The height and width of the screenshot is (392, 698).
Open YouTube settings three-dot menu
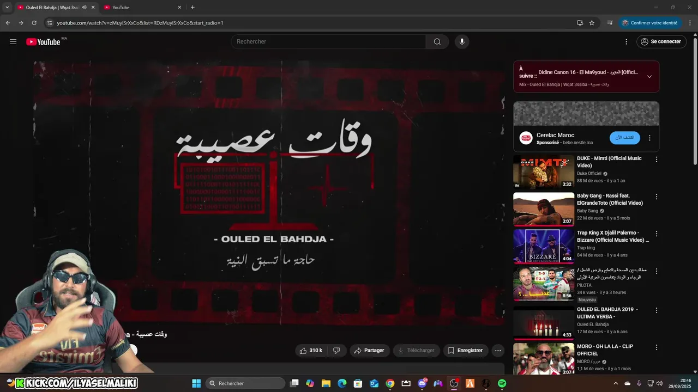626,42
